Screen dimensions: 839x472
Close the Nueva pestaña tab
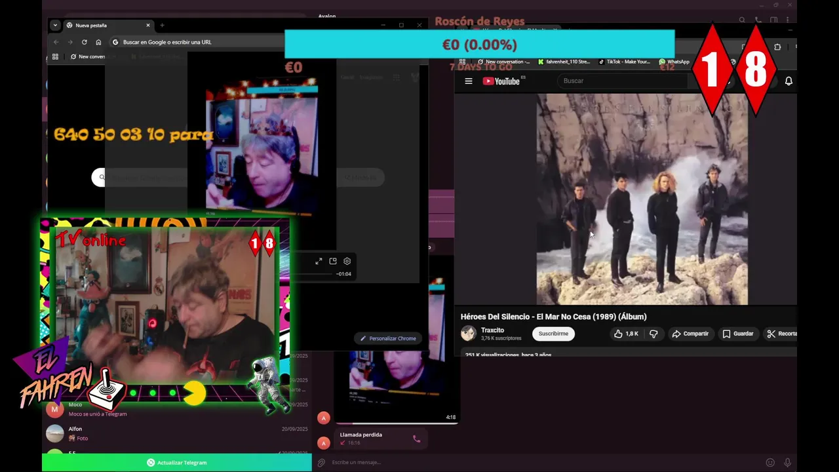148,26
